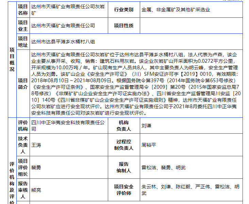
Task: Click the 机构负责人 label cell
Action: (x=123, y=126)
